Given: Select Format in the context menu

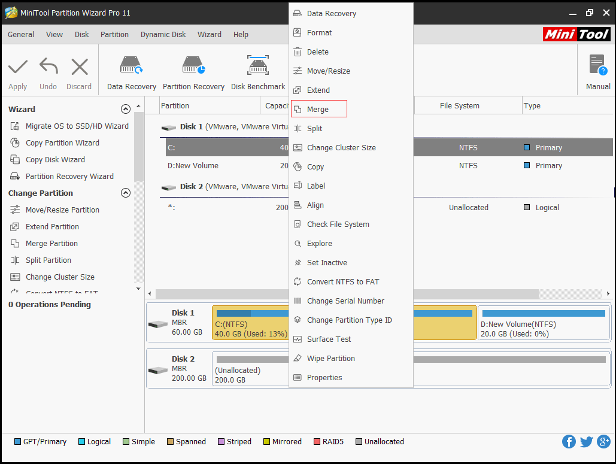Looking at the screenshot, I should click(351, 32).
